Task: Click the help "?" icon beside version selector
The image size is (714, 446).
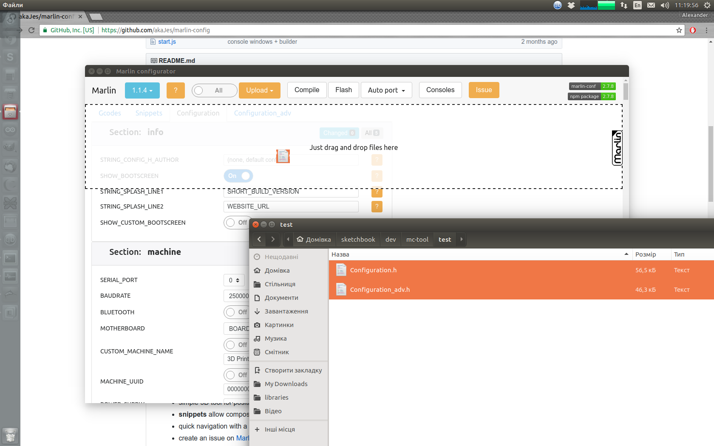Action: click(176, 90)
